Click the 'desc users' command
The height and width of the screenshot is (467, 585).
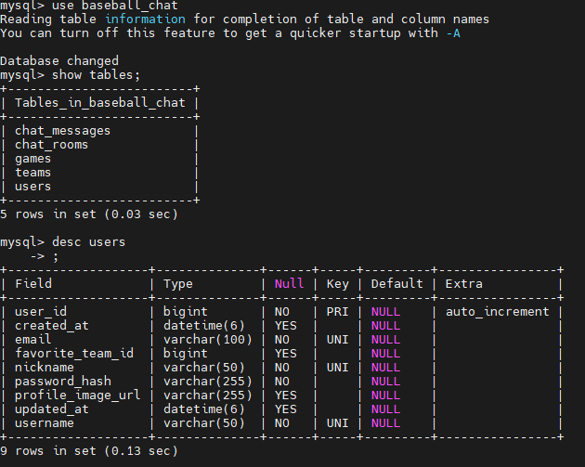coord(88,242)
